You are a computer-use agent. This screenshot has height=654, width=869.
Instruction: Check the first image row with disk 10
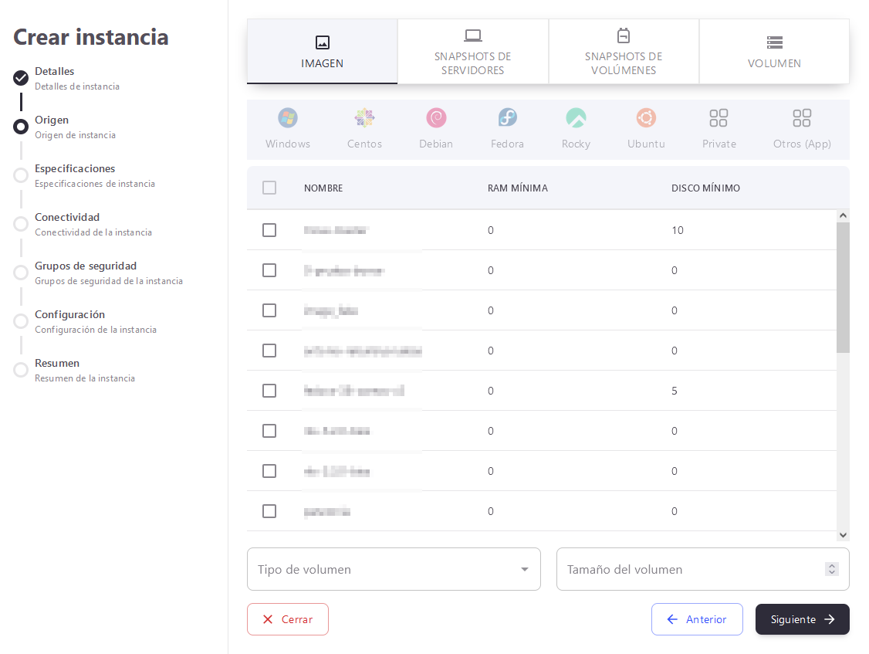pos(269,230)
